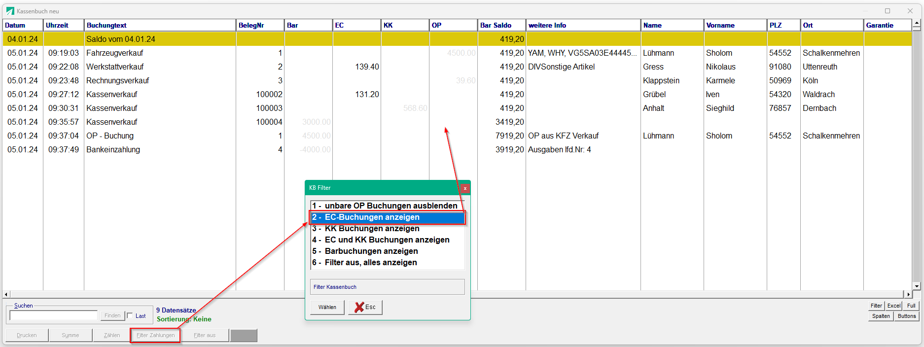Click the Filter aus button

tap(205, 335)
